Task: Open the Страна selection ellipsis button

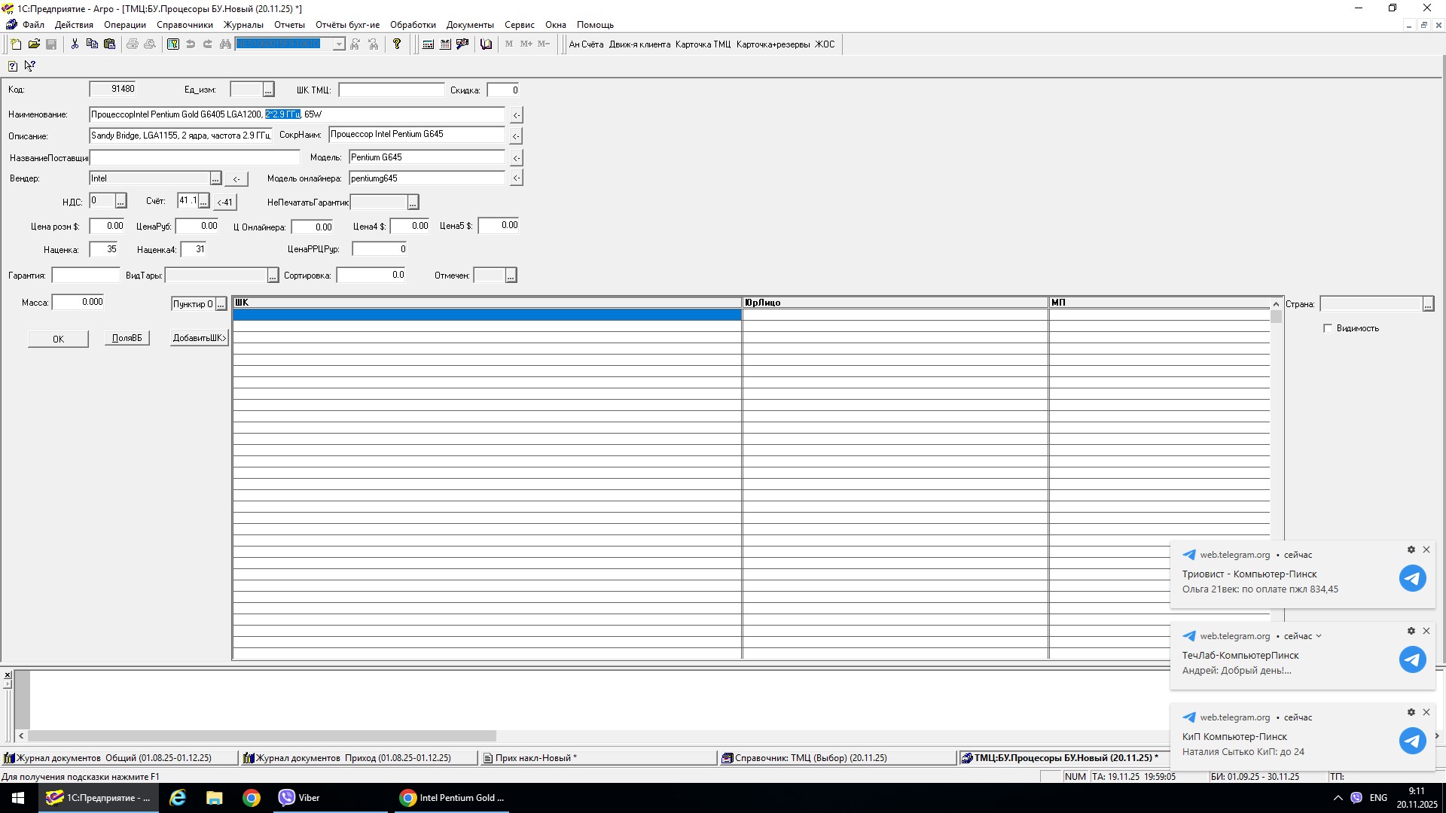Action: pyautogui.click(x=1428, y=304)
